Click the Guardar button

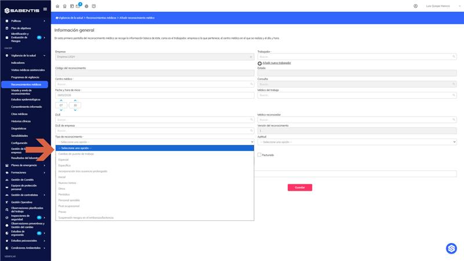[x=300, y=187]
